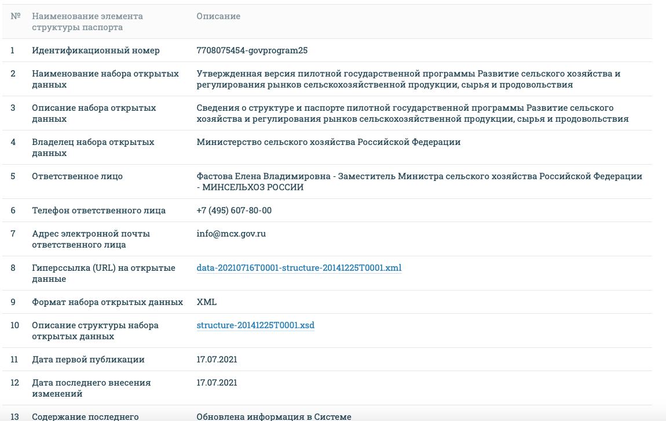
Task: Click the "Формат набора открытых данных" row label
Action: click(x=107, y=302)
